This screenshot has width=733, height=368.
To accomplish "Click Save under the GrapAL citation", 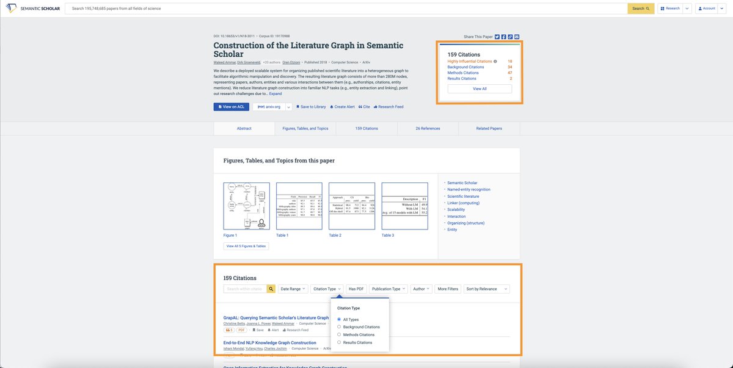I will [x=258, y=330].
